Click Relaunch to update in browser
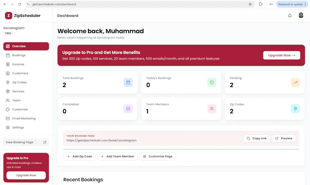The width and height of the screenshot is (310, 185). point(292,4)
